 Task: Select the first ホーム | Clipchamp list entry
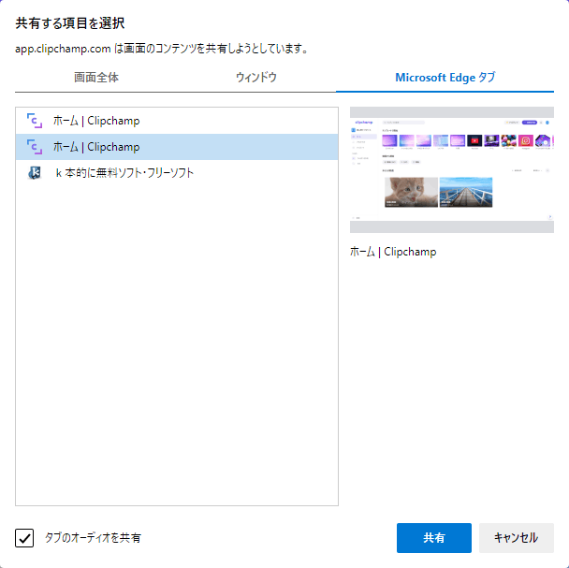tap(177, 121)
